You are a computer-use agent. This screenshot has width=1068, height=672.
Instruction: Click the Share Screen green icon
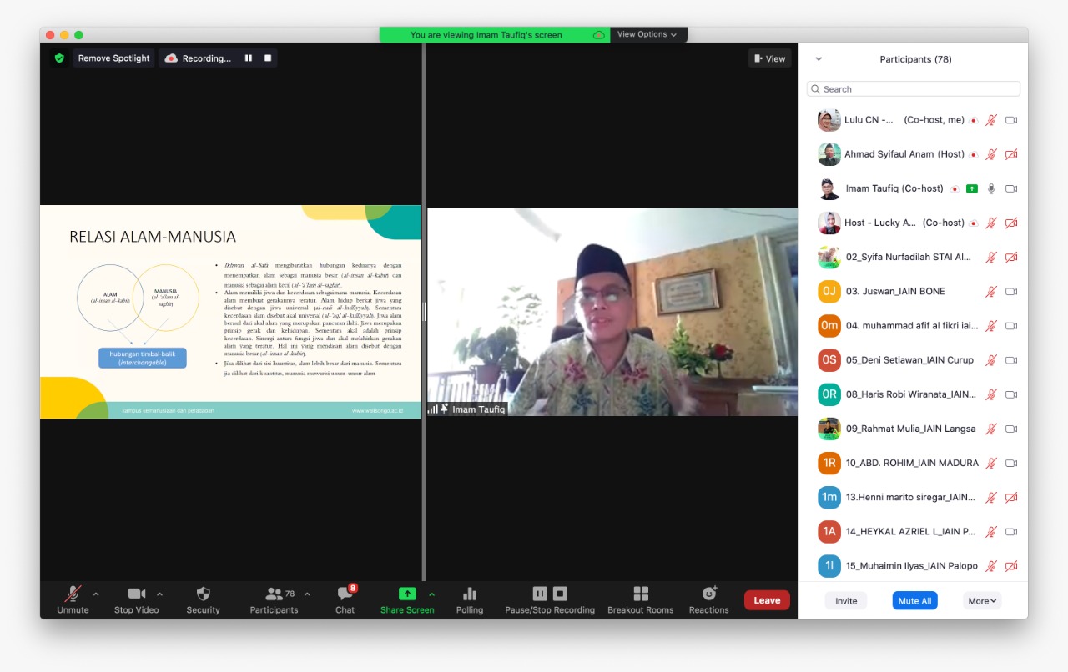point(407,594)
